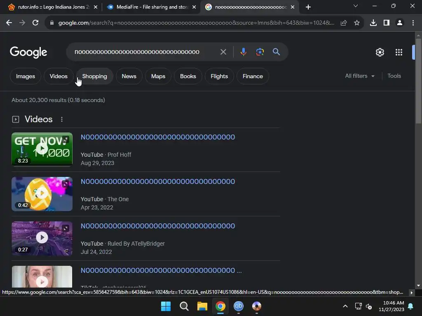Click the muted volume tray icon
Screen dimensions: 422x316
coord(369,306)
